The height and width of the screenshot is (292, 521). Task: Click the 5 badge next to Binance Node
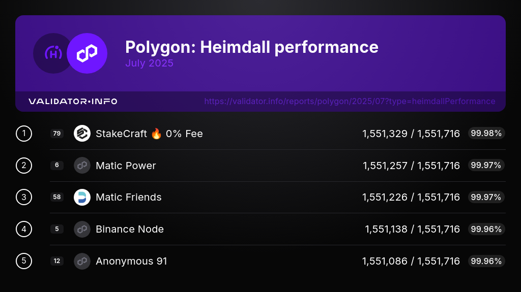[x=57, y=229]
